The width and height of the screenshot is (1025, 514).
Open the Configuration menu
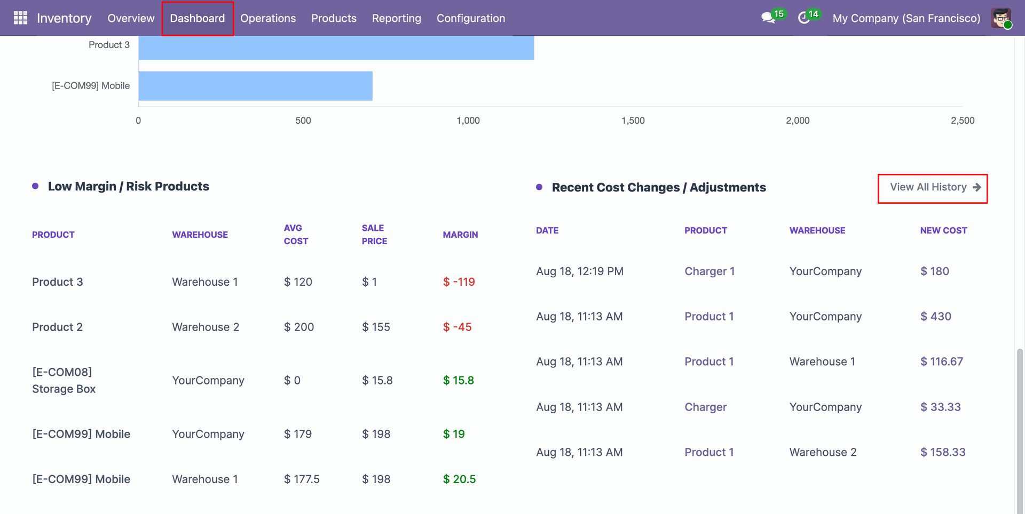[x=471, y=18]
